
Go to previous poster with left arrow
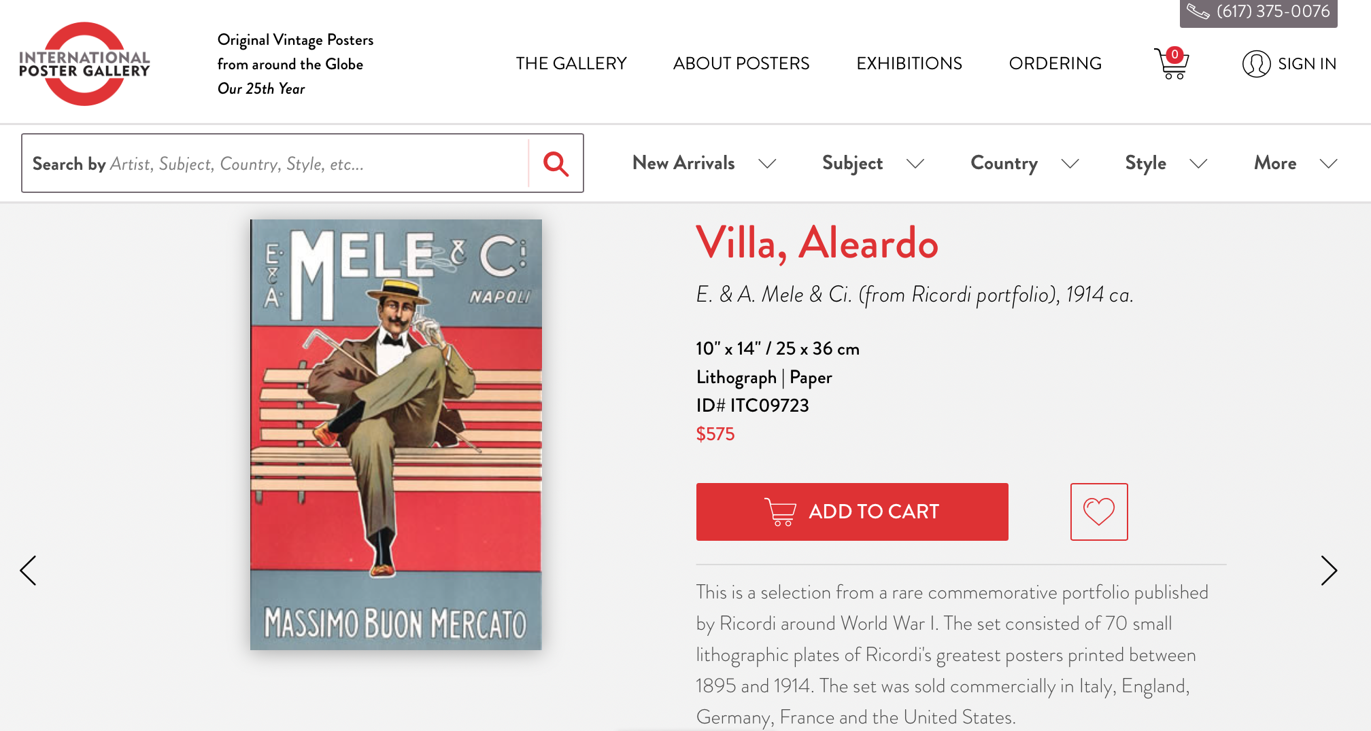pos(28,570)
